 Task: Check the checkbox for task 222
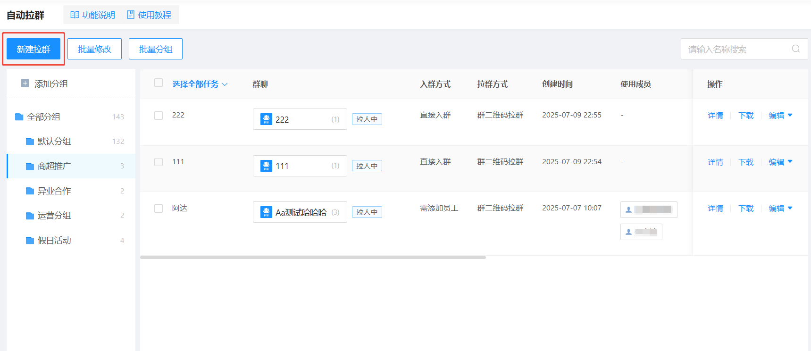[x=159, y=115]
